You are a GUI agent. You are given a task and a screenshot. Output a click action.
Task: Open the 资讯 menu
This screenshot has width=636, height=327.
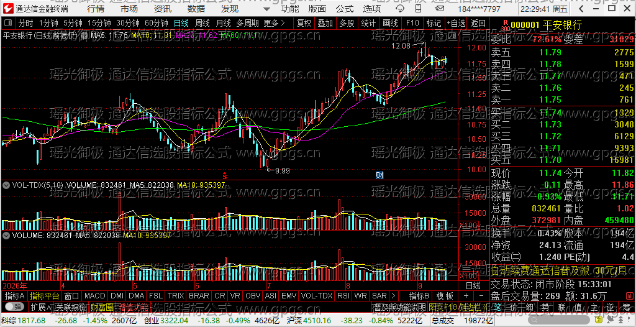163,9
